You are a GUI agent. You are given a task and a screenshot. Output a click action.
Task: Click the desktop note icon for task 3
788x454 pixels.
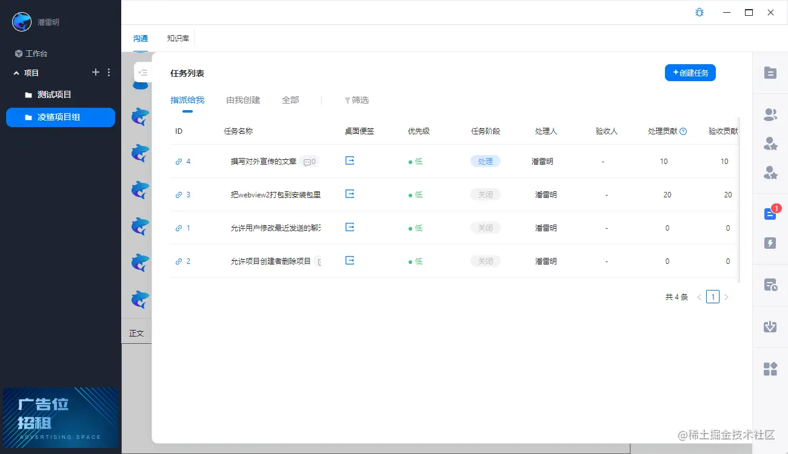350,194
